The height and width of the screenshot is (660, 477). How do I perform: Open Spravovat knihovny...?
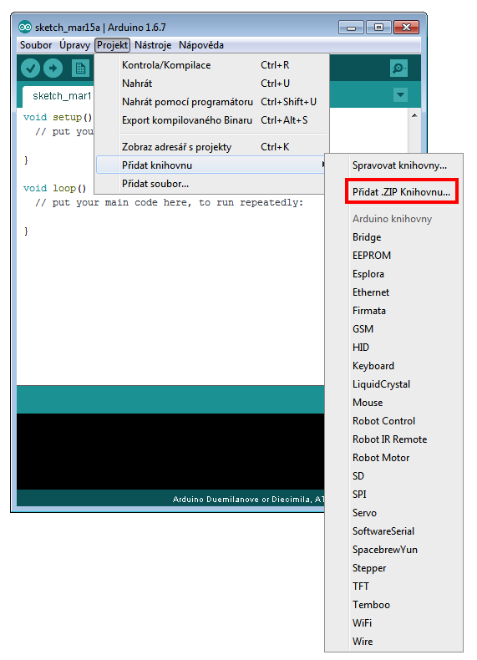point(399,165)
